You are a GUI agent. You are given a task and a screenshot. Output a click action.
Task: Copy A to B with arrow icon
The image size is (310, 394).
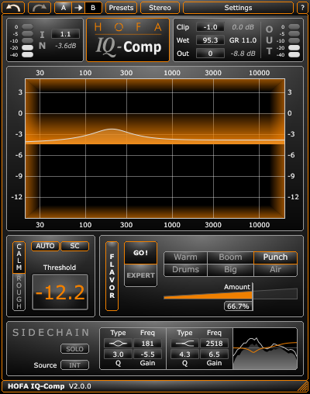pyautogui.click(x=78, y=8)
